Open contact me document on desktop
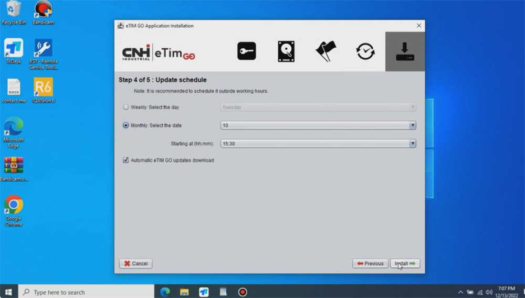 pyautogui.click(x=14, y=91)
